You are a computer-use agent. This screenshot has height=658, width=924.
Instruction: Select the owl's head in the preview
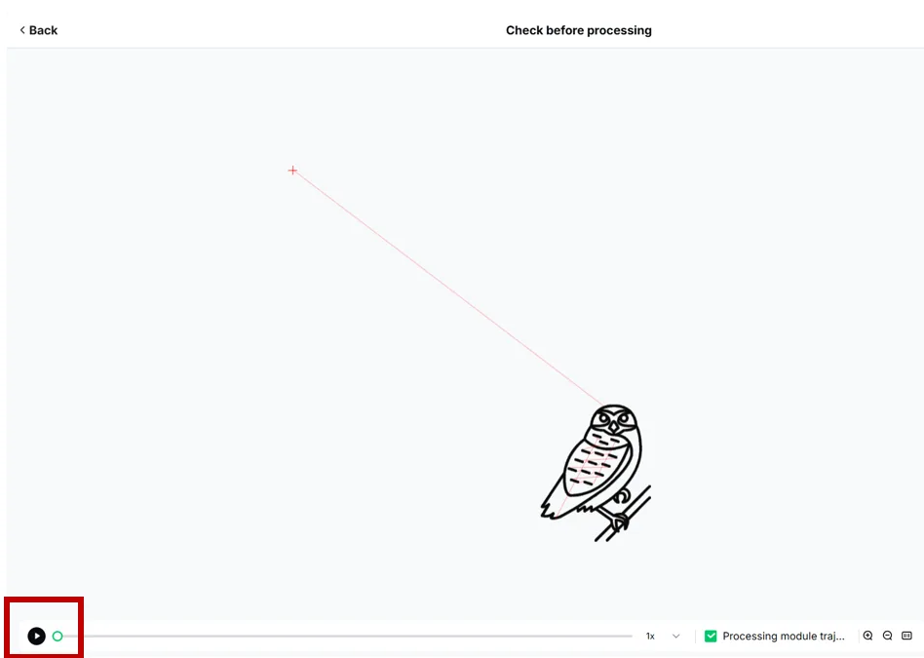pyautogui.click(x=614, y=420)
